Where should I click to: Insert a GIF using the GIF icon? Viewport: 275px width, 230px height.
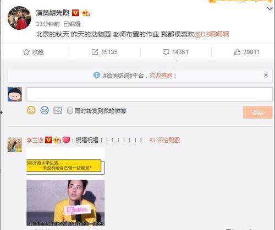point(45,110)
